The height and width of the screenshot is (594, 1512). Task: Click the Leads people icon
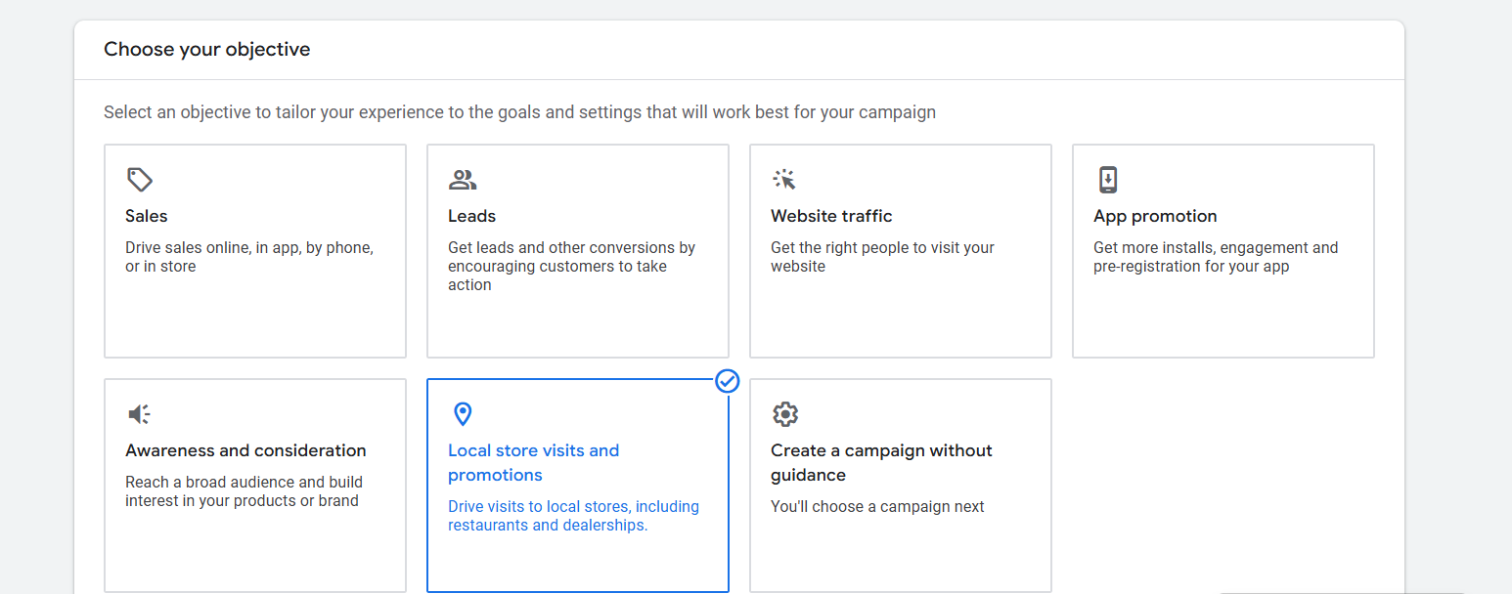point(463,180)
